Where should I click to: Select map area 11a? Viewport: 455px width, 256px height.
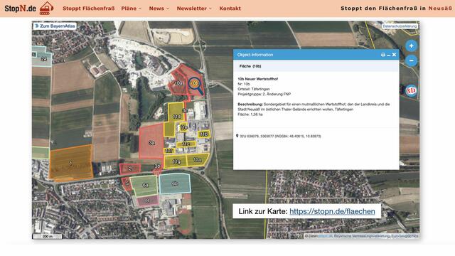point(197,160)
